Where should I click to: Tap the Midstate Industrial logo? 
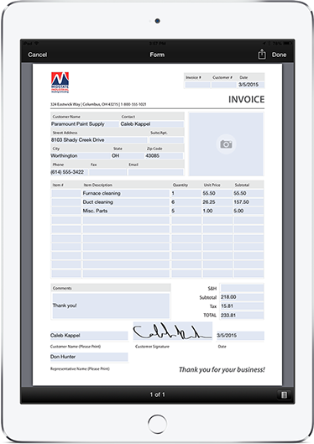60,82
